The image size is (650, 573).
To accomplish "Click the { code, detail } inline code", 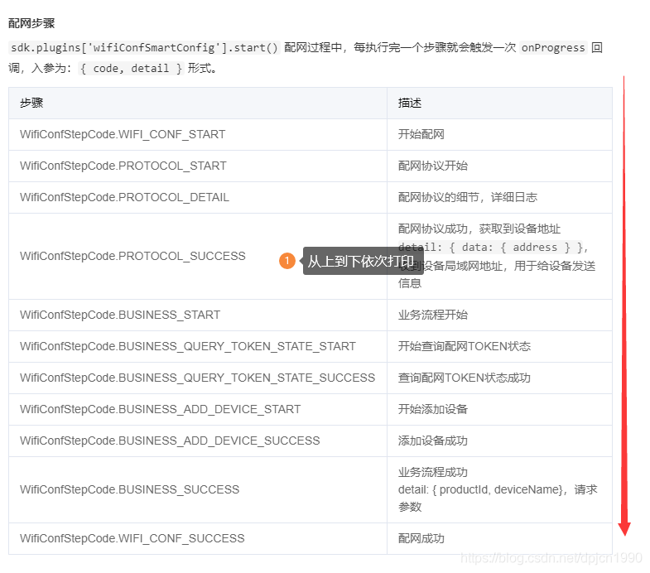I will (131, 69).
